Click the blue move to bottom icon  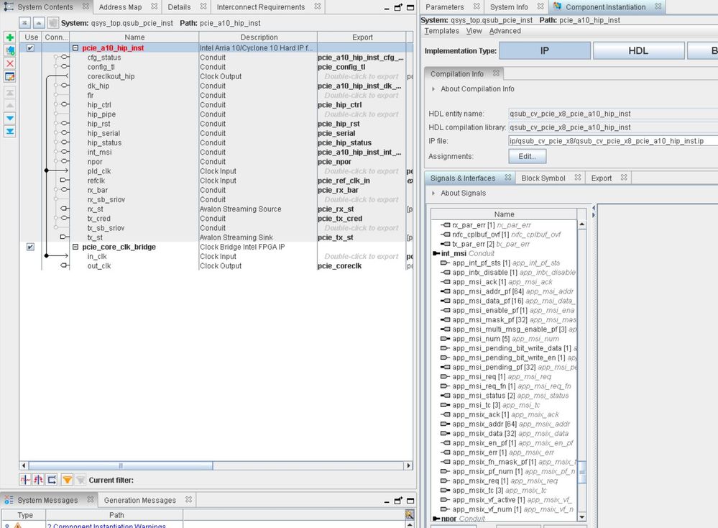pyautogui.click(x=9, y=132)
